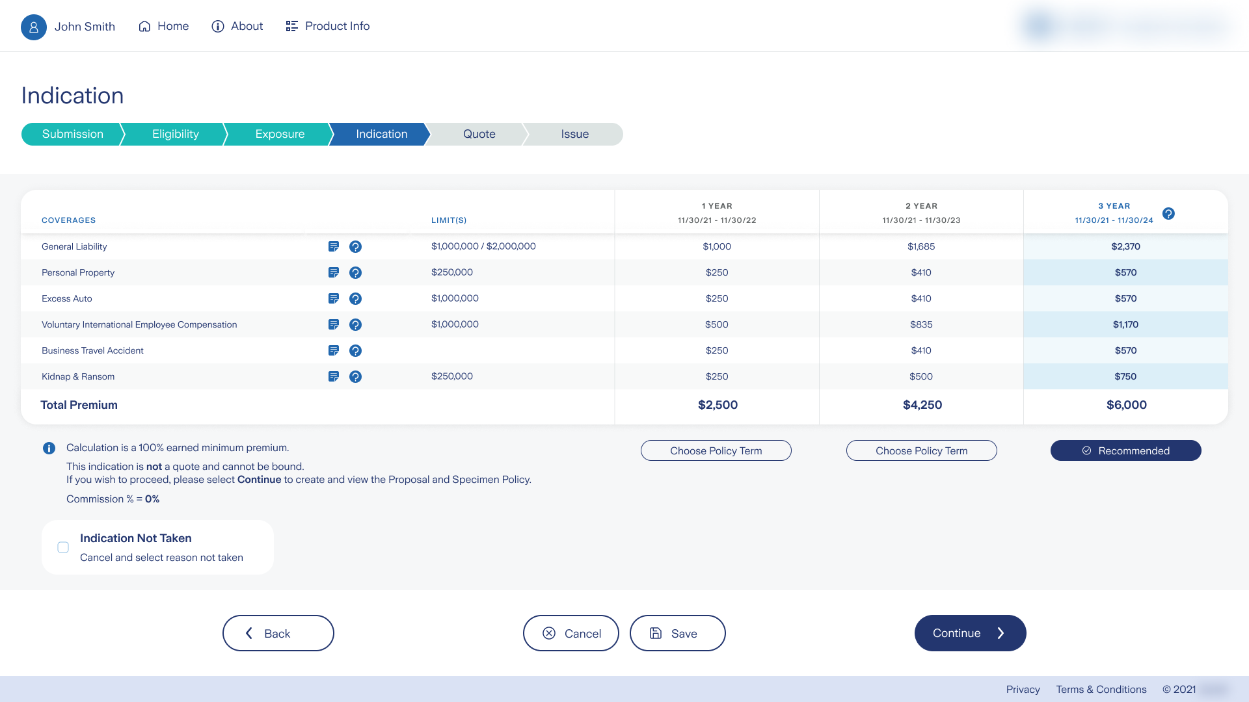
Task: Open the Product Info menu item
Action: click(328, 26)
